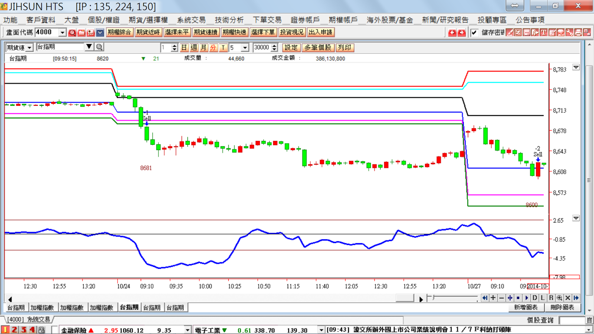594x334 pixels.
Task: Toggle the checkbox beside 金融保險
Action: pyautogui.click(x=55, y=330)
